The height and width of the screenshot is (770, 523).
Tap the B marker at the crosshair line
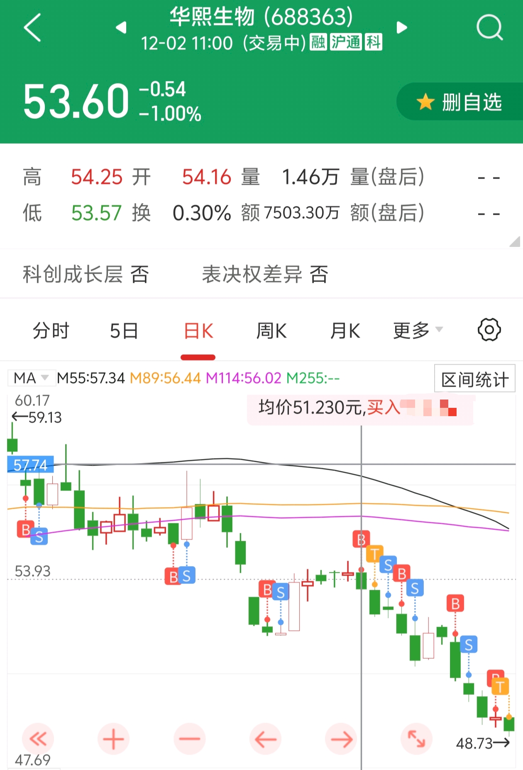[x=361, y=539]
